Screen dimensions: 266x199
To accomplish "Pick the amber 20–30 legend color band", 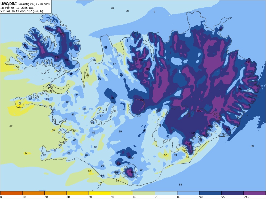I will 56,193.
